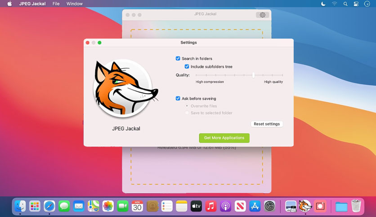Open the Downloads folder in the dock

tap(341, 207)
